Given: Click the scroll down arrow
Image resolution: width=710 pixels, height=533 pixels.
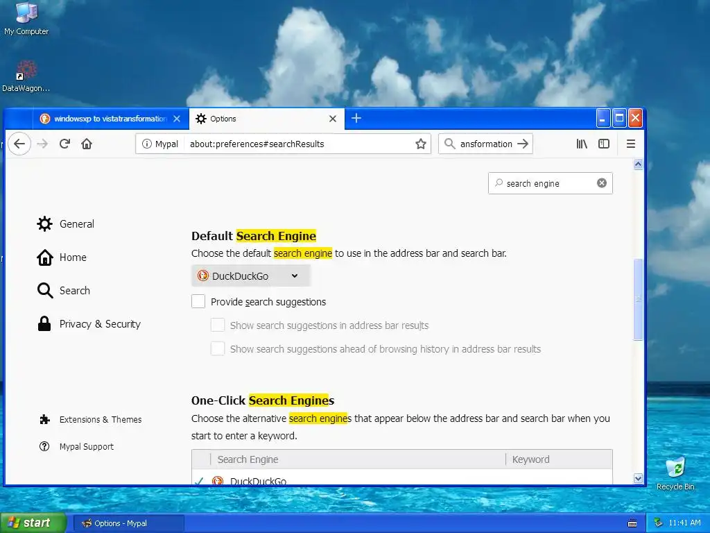Looking at the screenshot, I should [638, 478].
